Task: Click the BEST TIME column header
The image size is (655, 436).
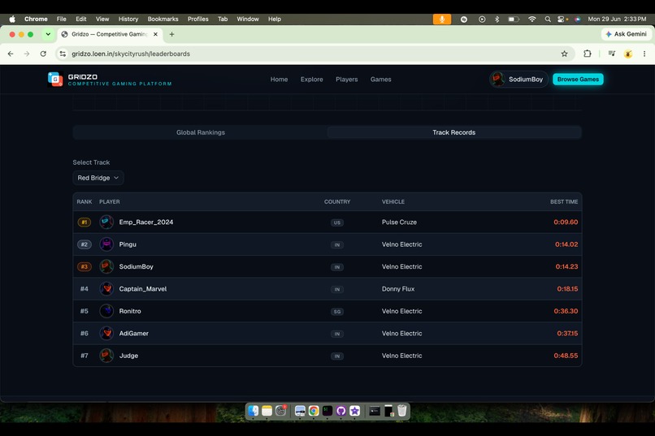Action: coord(564,201)
